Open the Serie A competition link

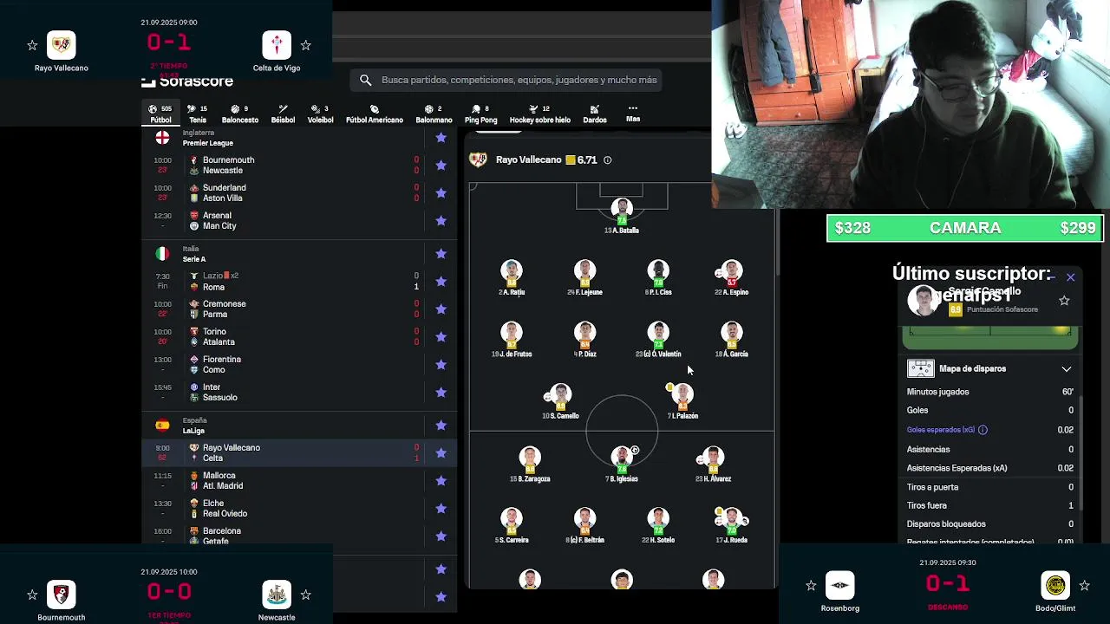coord(194,259)
